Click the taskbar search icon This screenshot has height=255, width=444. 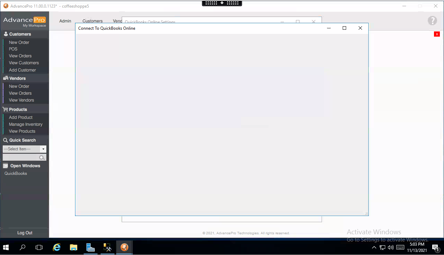[x=23, y=247]
